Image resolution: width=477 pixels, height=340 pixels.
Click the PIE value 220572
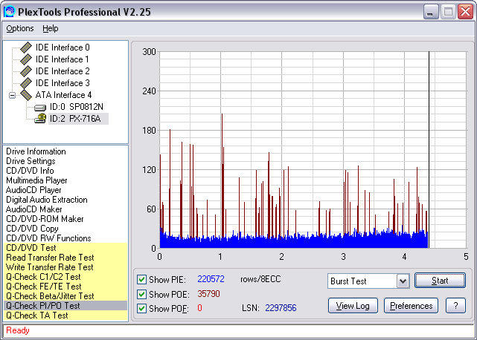click(x=211, y=279)
